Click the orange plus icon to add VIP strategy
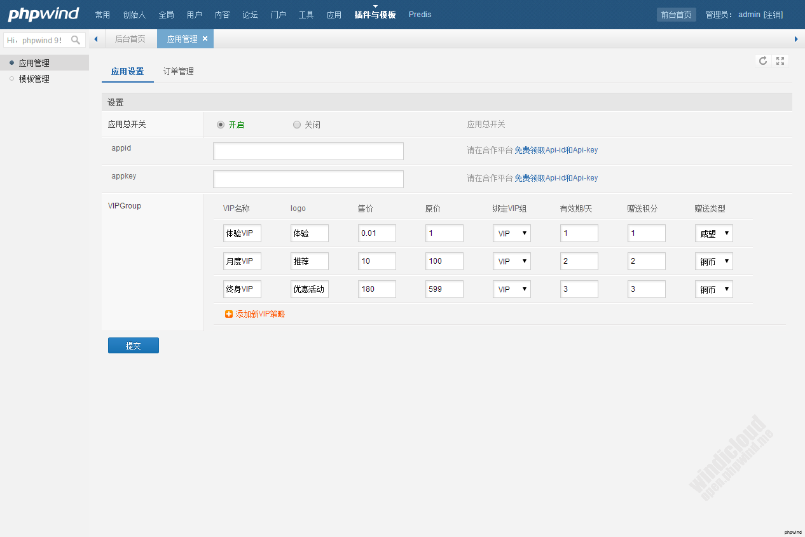 tap(229, 314)
